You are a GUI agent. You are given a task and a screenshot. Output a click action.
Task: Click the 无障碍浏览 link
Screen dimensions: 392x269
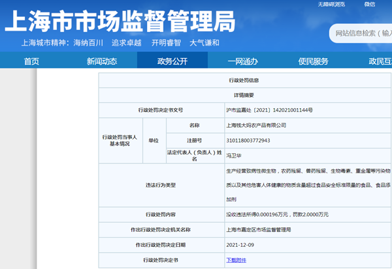point(331,5)
